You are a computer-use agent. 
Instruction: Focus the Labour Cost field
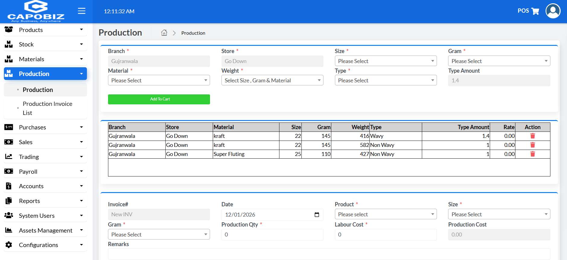pos(385,235)
